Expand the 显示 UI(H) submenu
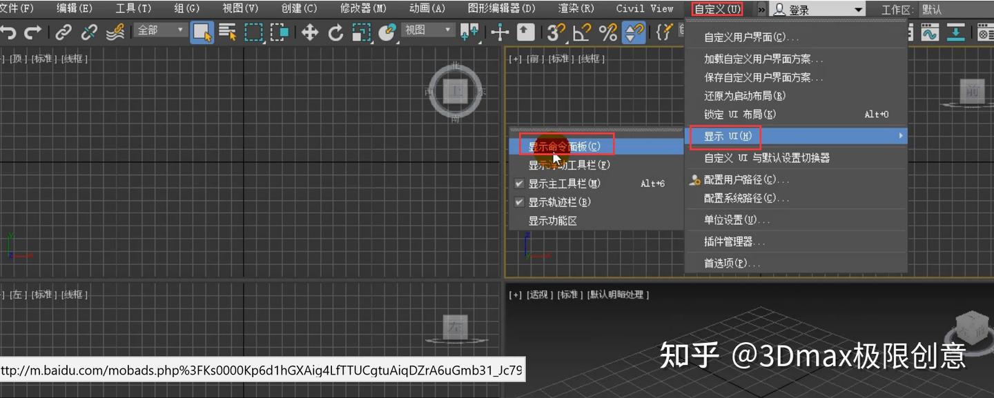This screenshot has height=398, width=994. click(x=796, y=137)
